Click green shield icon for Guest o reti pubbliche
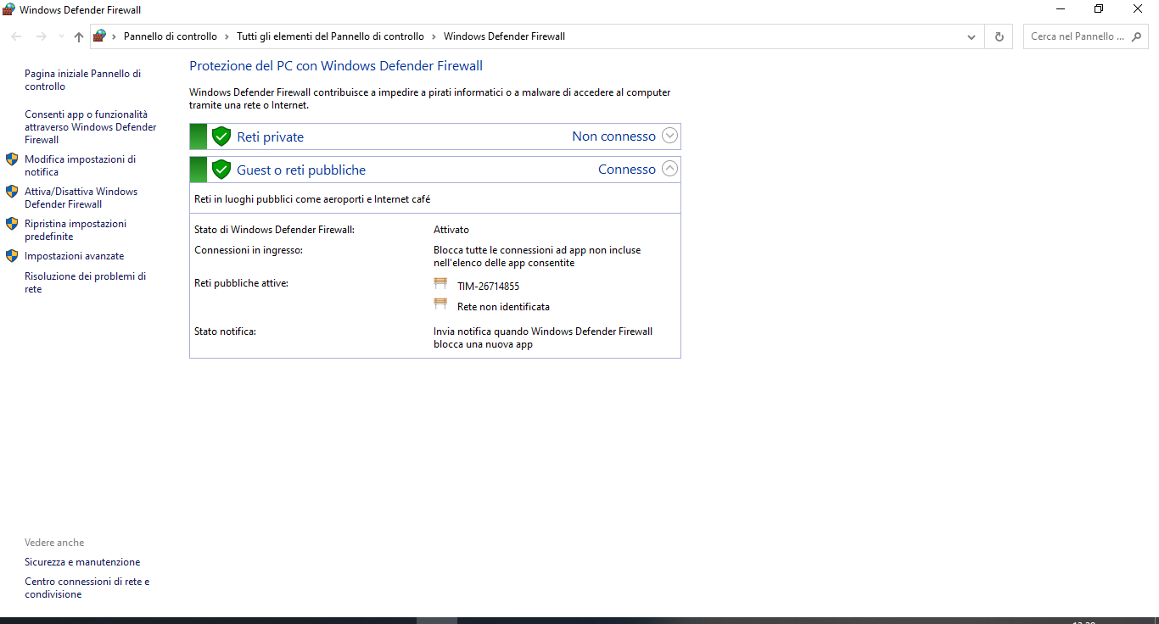Image resolution: width=1159 pixels, height=624 pixels. click(221, 170)
